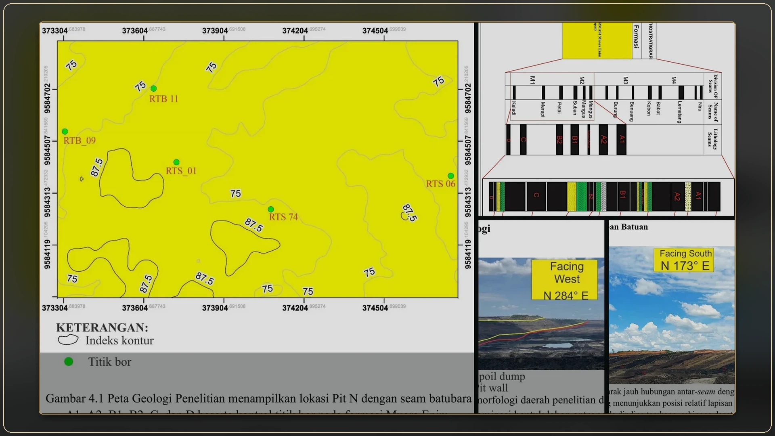This screenshot has width=775, height=436.
Task: Click the 'Facing West N 284° E' yellow label
Action: (x=564, y=280)
